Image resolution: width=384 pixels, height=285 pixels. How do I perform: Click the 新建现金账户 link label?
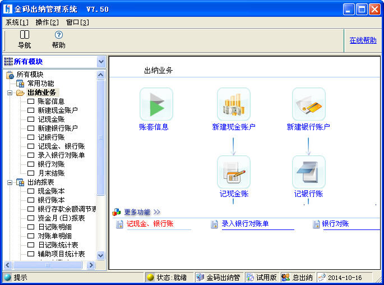click(234, 127)
